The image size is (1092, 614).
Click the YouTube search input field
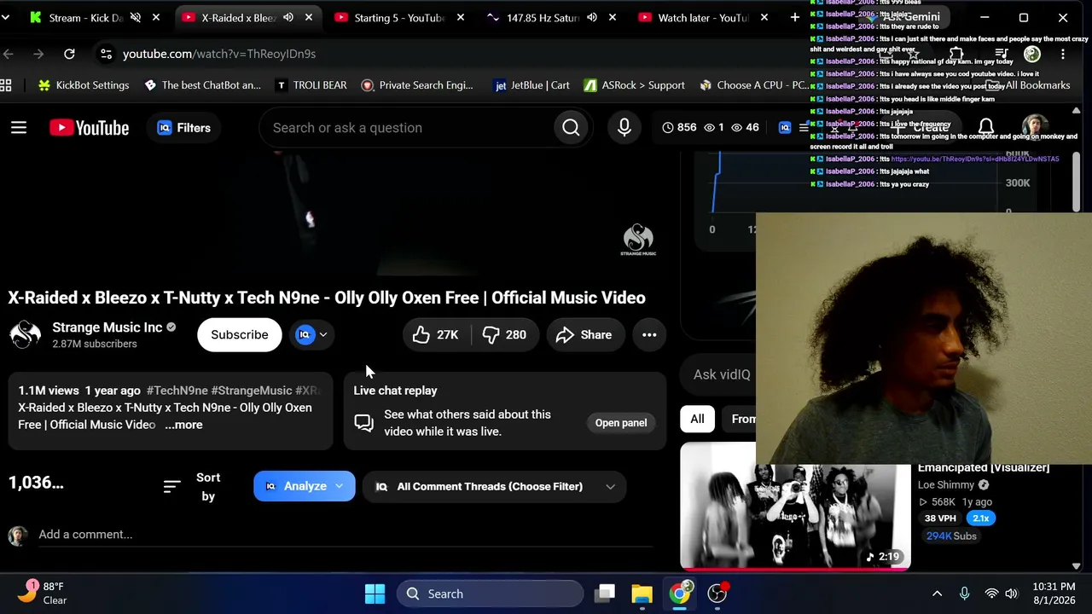pyautogui.click(x=406, y=128)
